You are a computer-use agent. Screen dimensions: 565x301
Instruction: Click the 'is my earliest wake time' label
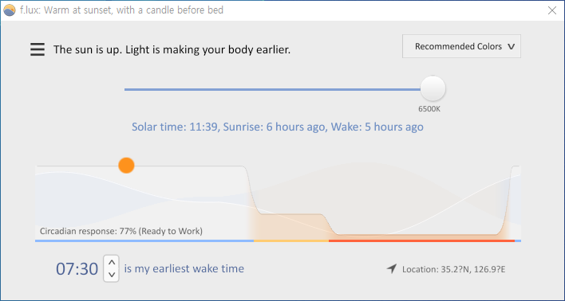pos(184,268)
